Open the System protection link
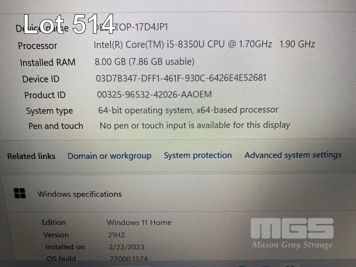 tap(198, 155)
